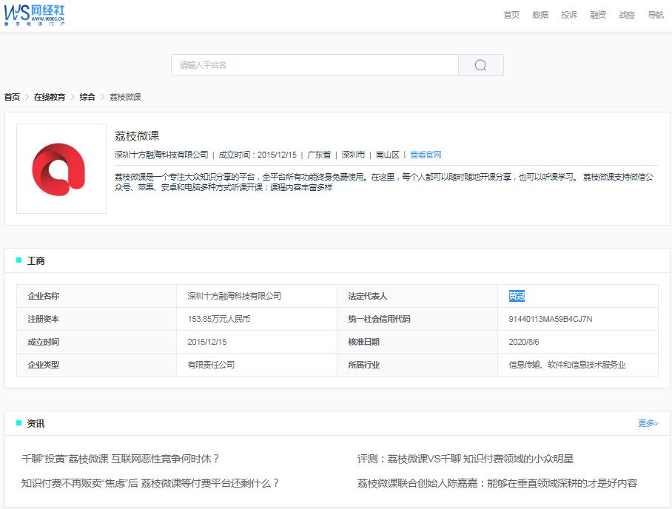The width and height of the screenshot is (672, 509).
Task: Click 首页 in the breadcrumb trail
Action: point(12,97)
